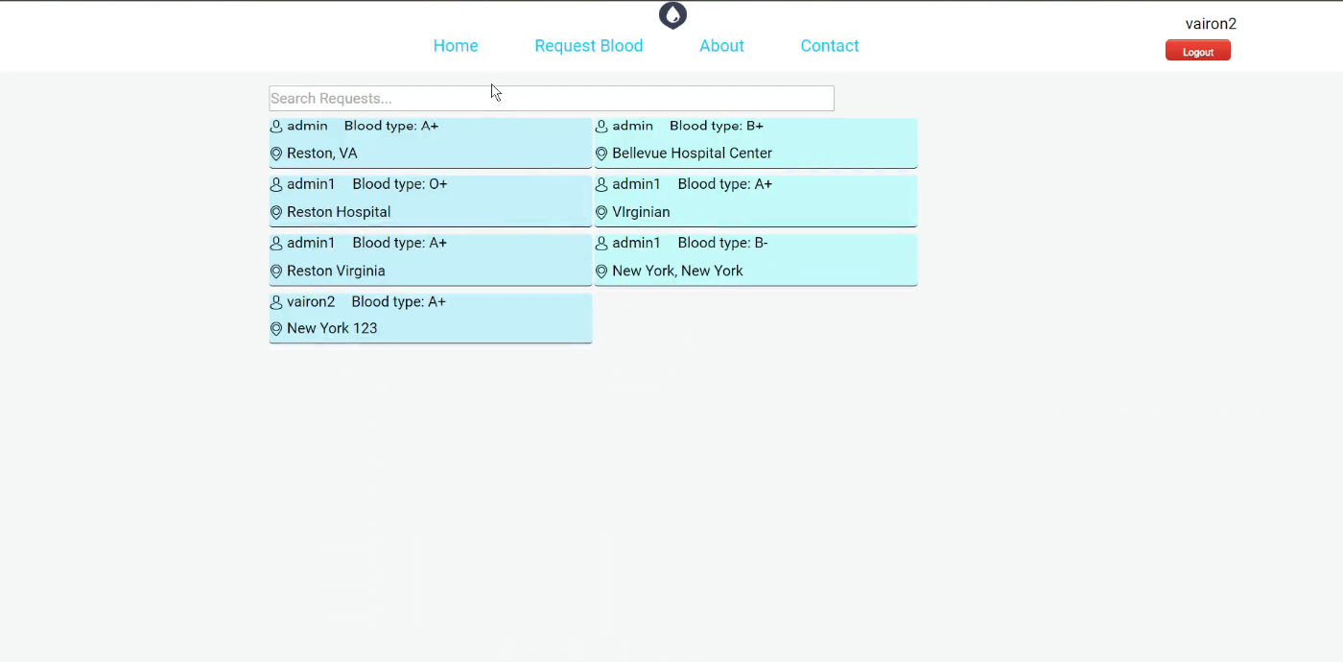Click 'VIrginian' location text

[x=641, y=212]
